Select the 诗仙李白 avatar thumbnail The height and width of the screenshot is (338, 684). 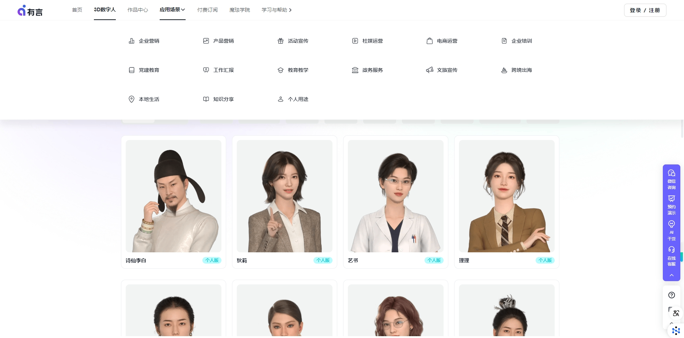coord(174,196)
